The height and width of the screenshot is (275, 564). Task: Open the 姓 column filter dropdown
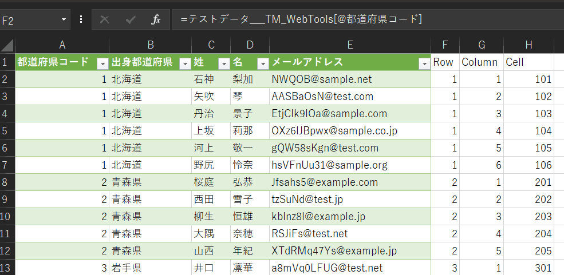coord(224,63)
